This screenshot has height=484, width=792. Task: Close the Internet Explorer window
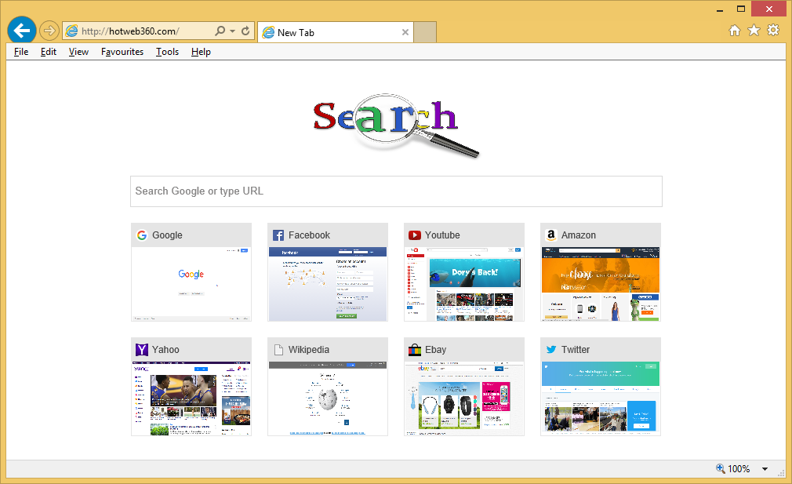click(768, 9)
